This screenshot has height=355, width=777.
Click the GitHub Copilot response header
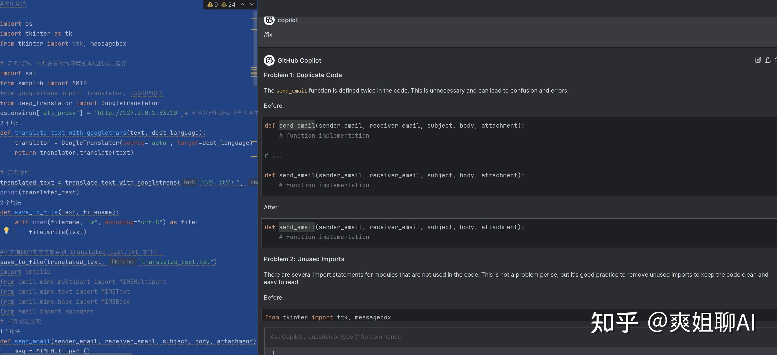[x=299, y=60]
